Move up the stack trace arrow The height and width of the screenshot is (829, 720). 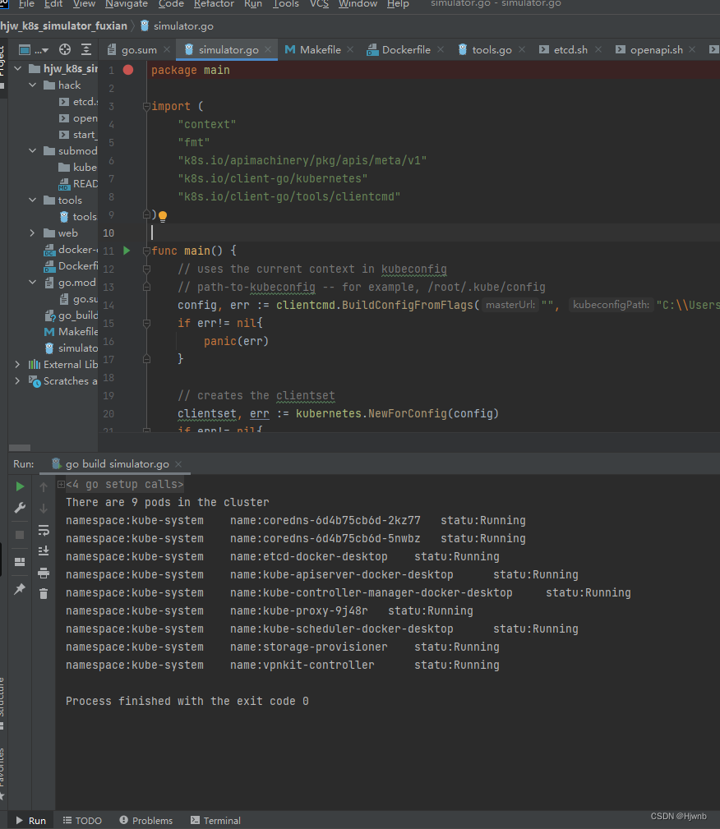(x=44, y=486)
